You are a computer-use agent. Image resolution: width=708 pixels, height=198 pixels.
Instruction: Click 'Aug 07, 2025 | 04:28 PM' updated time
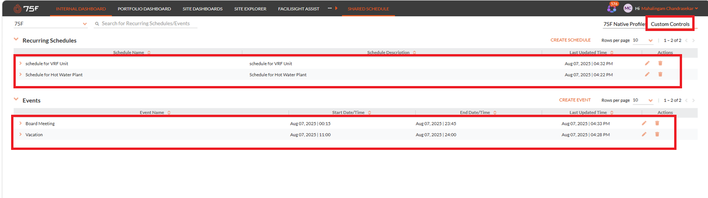[586, 135]
